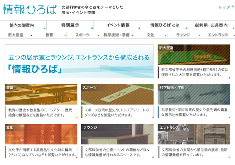Open 文化 photo thumbnail

click(41, 134)
